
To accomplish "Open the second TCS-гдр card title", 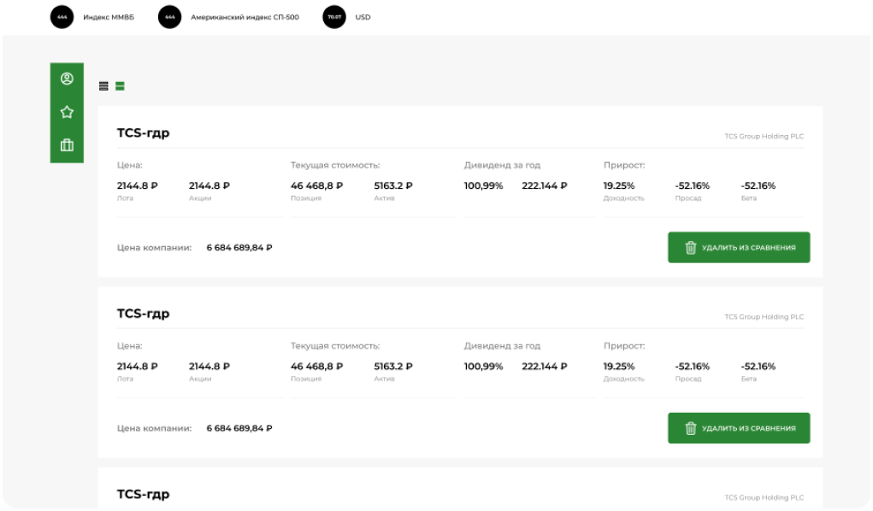I will [143, 314].
